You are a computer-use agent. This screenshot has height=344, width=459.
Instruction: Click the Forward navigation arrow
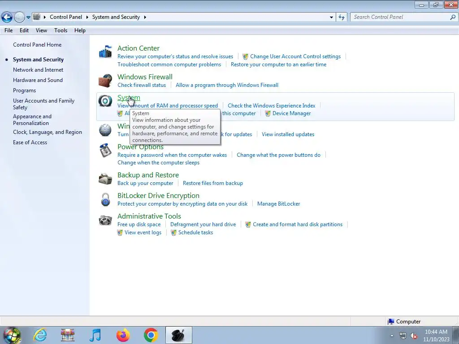tap(19, 17)
